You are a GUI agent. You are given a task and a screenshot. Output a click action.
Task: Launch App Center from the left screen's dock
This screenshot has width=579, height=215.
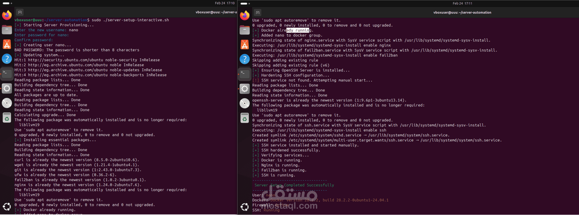(7, 44)
